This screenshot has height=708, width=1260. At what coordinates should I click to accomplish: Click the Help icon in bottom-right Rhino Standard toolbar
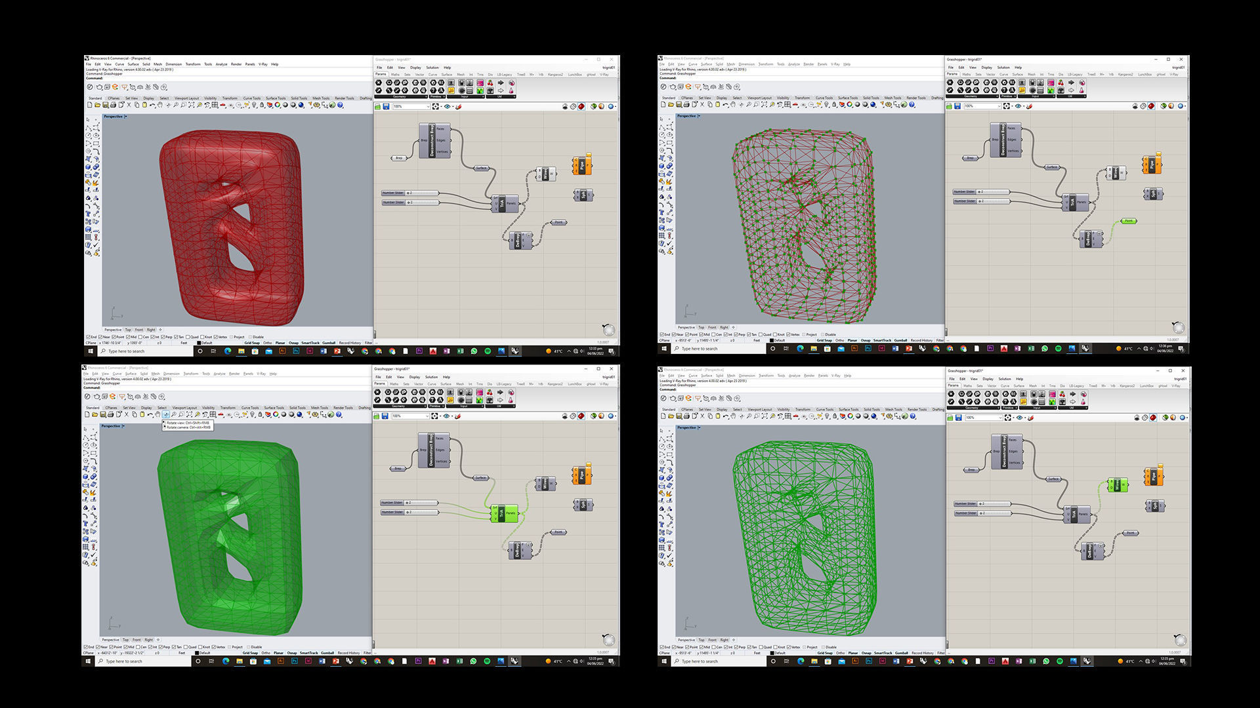coord(913,416)
